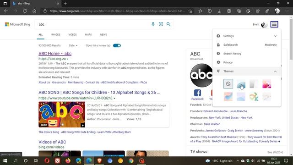Select the blue wave theme swatch
The width and height of the screenshot is (293, 165).
click(241, 83)
